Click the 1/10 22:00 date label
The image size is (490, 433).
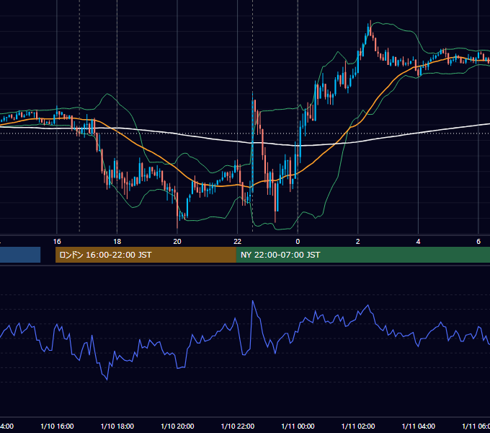238,427
